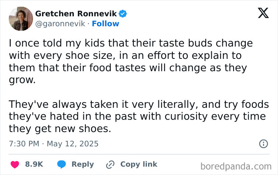
Task: Click the chain link copy icon
Action: point(110,164)
